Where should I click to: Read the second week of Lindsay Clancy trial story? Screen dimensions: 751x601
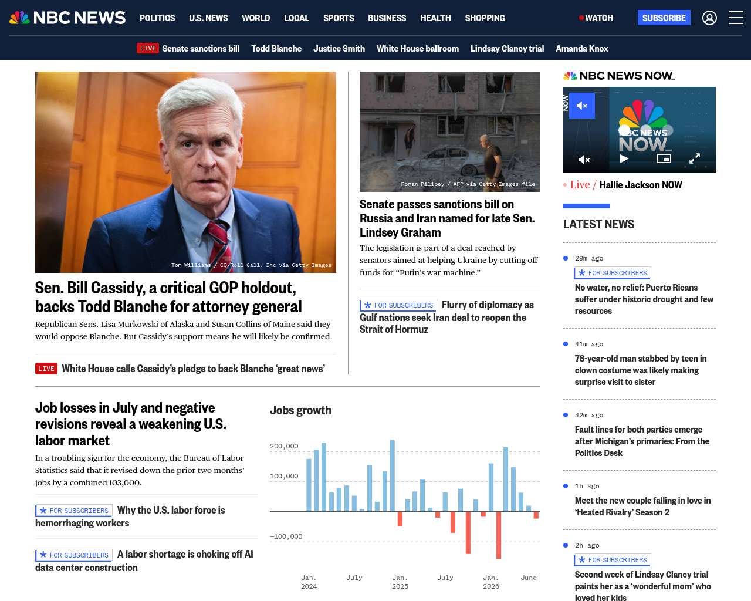[643, 586]
